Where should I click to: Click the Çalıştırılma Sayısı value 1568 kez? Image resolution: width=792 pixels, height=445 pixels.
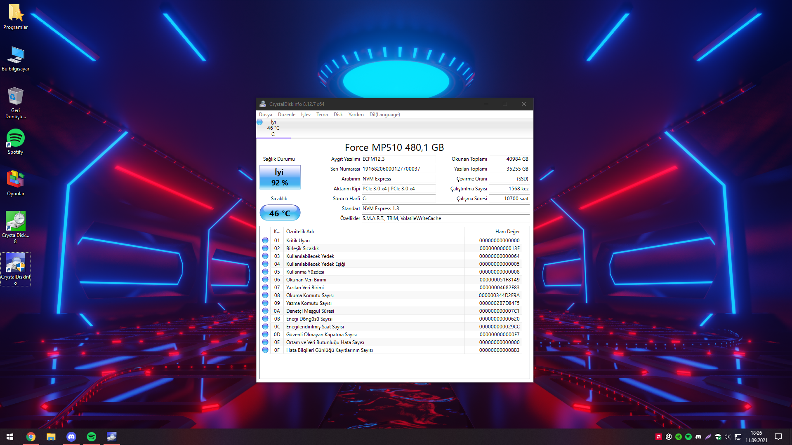[509, 189]
